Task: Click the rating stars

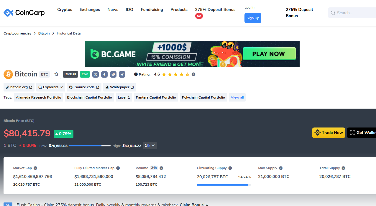Action: [175, 74]
